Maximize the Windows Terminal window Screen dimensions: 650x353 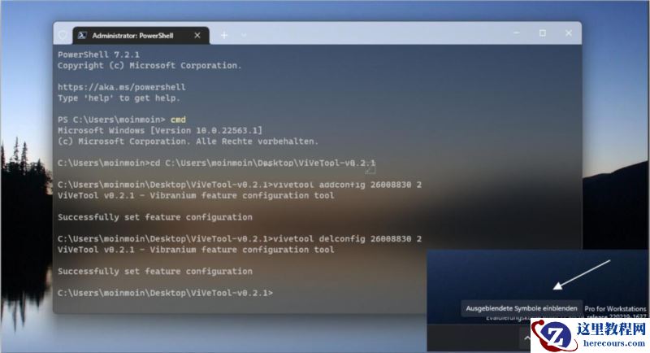(542, 33)
